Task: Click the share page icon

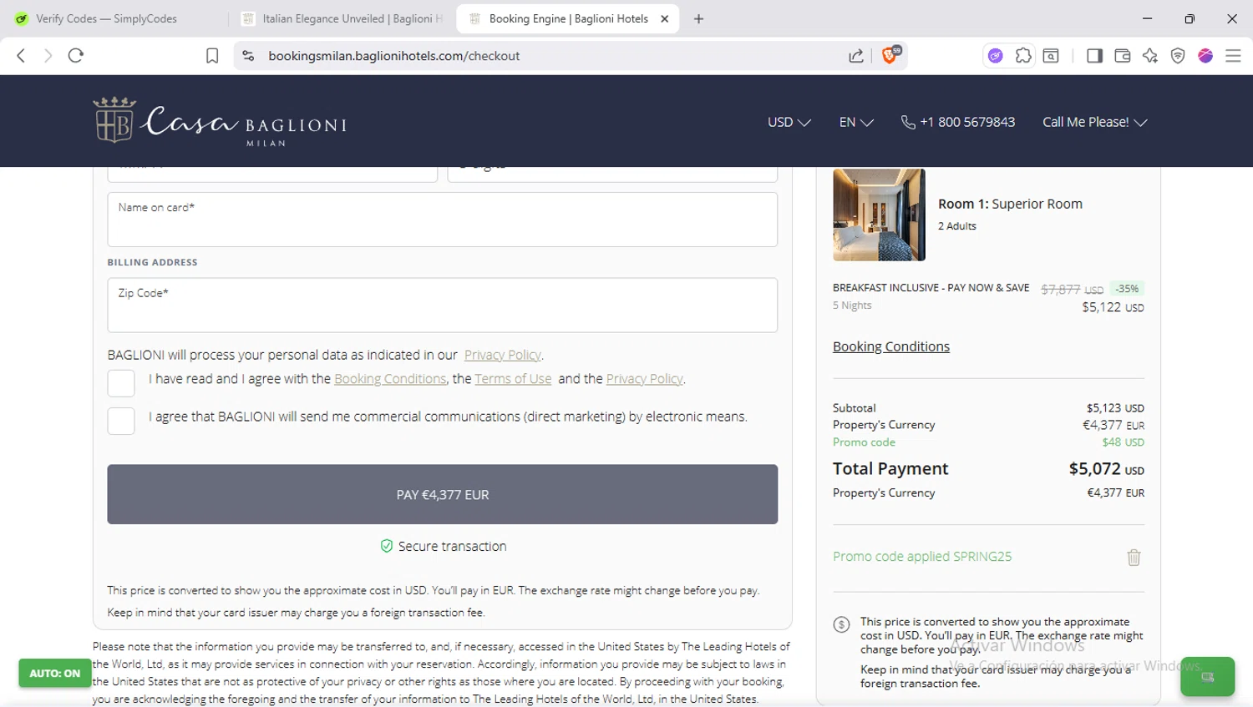Action: 856,56
